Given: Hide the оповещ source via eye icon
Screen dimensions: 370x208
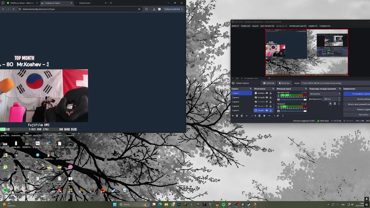Looking at the screenshot, I should [x=267, y=93].
